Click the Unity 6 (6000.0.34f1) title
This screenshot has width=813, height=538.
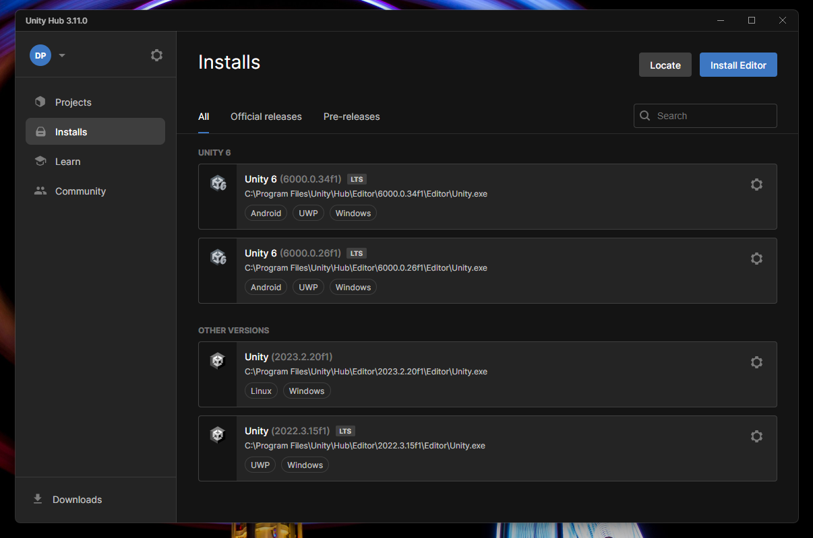point(293,179)
